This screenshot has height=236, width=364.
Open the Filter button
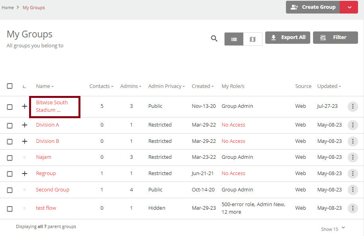(x=335, y=37)
